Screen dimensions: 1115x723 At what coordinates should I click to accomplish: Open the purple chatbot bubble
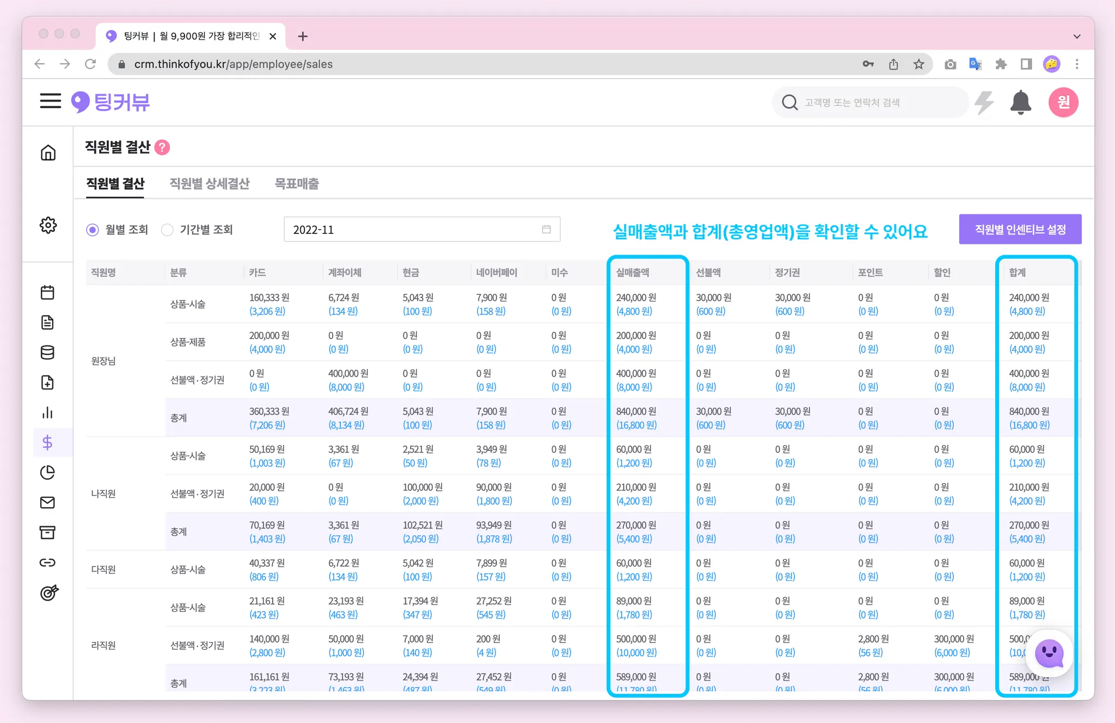click(1049, 653)
